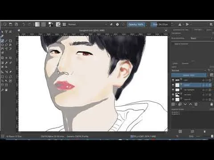Open the gradient swatch chooser
214x160 pixels.
(37, 24)
